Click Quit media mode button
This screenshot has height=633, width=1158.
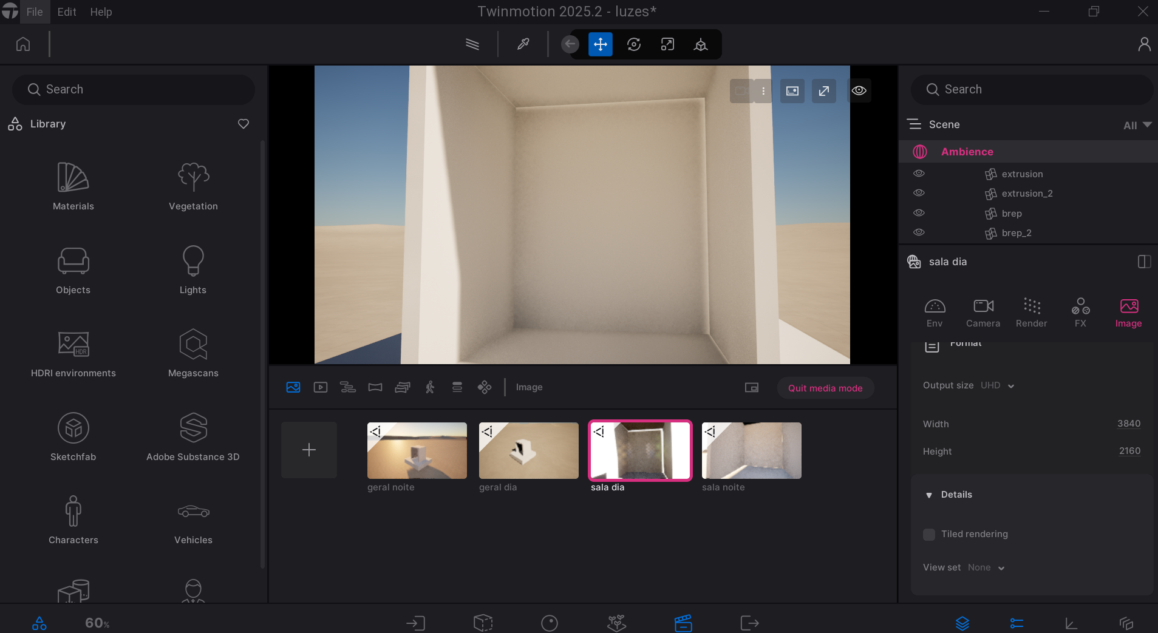(x=825, y=388)
